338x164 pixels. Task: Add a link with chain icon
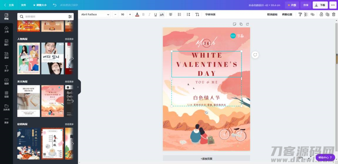(x=312, y=14)
